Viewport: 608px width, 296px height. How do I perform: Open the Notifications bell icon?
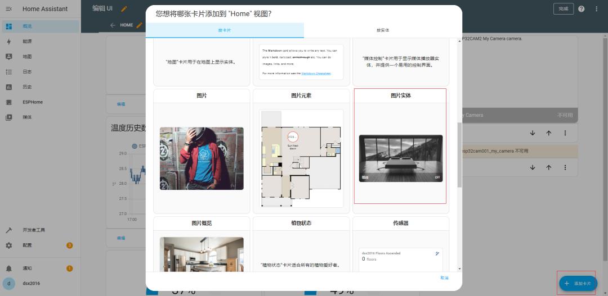[9, 268]
